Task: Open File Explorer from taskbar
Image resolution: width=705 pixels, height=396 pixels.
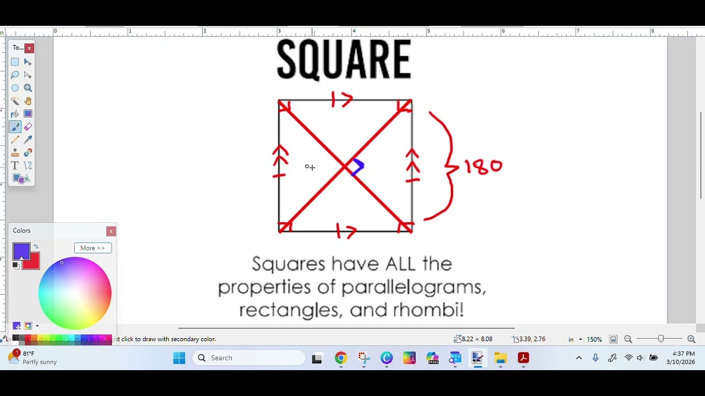Action: tap(500, 358)
